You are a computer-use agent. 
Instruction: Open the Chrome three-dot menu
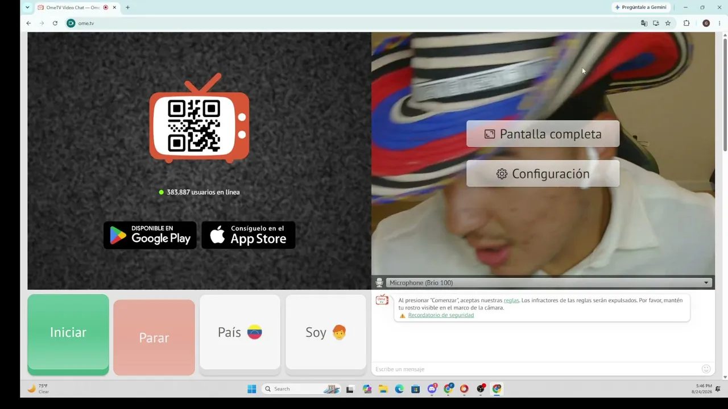(x=719, y=23)
